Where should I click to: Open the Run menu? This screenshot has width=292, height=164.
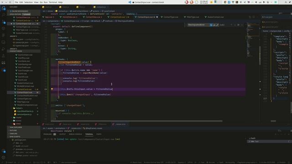[46, 2]
